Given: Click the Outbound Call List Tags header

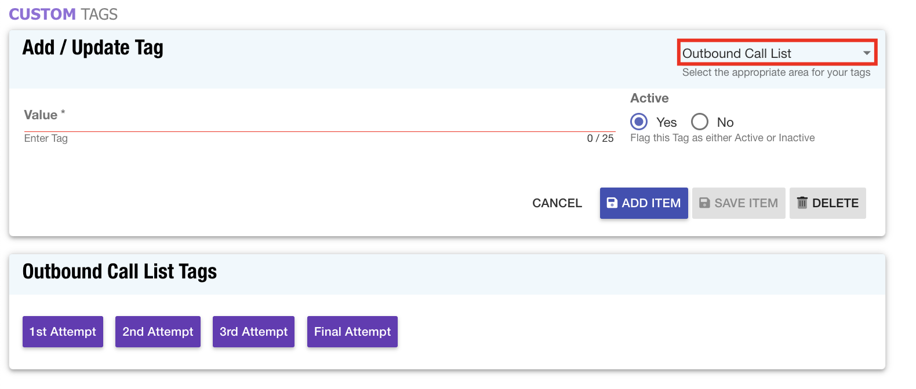Looking at the screenshot, I should (x=119, y=271).
